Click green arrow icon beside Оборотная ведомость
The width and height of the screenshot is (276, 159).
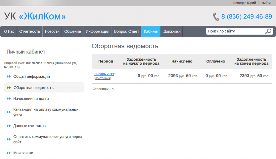9,88
